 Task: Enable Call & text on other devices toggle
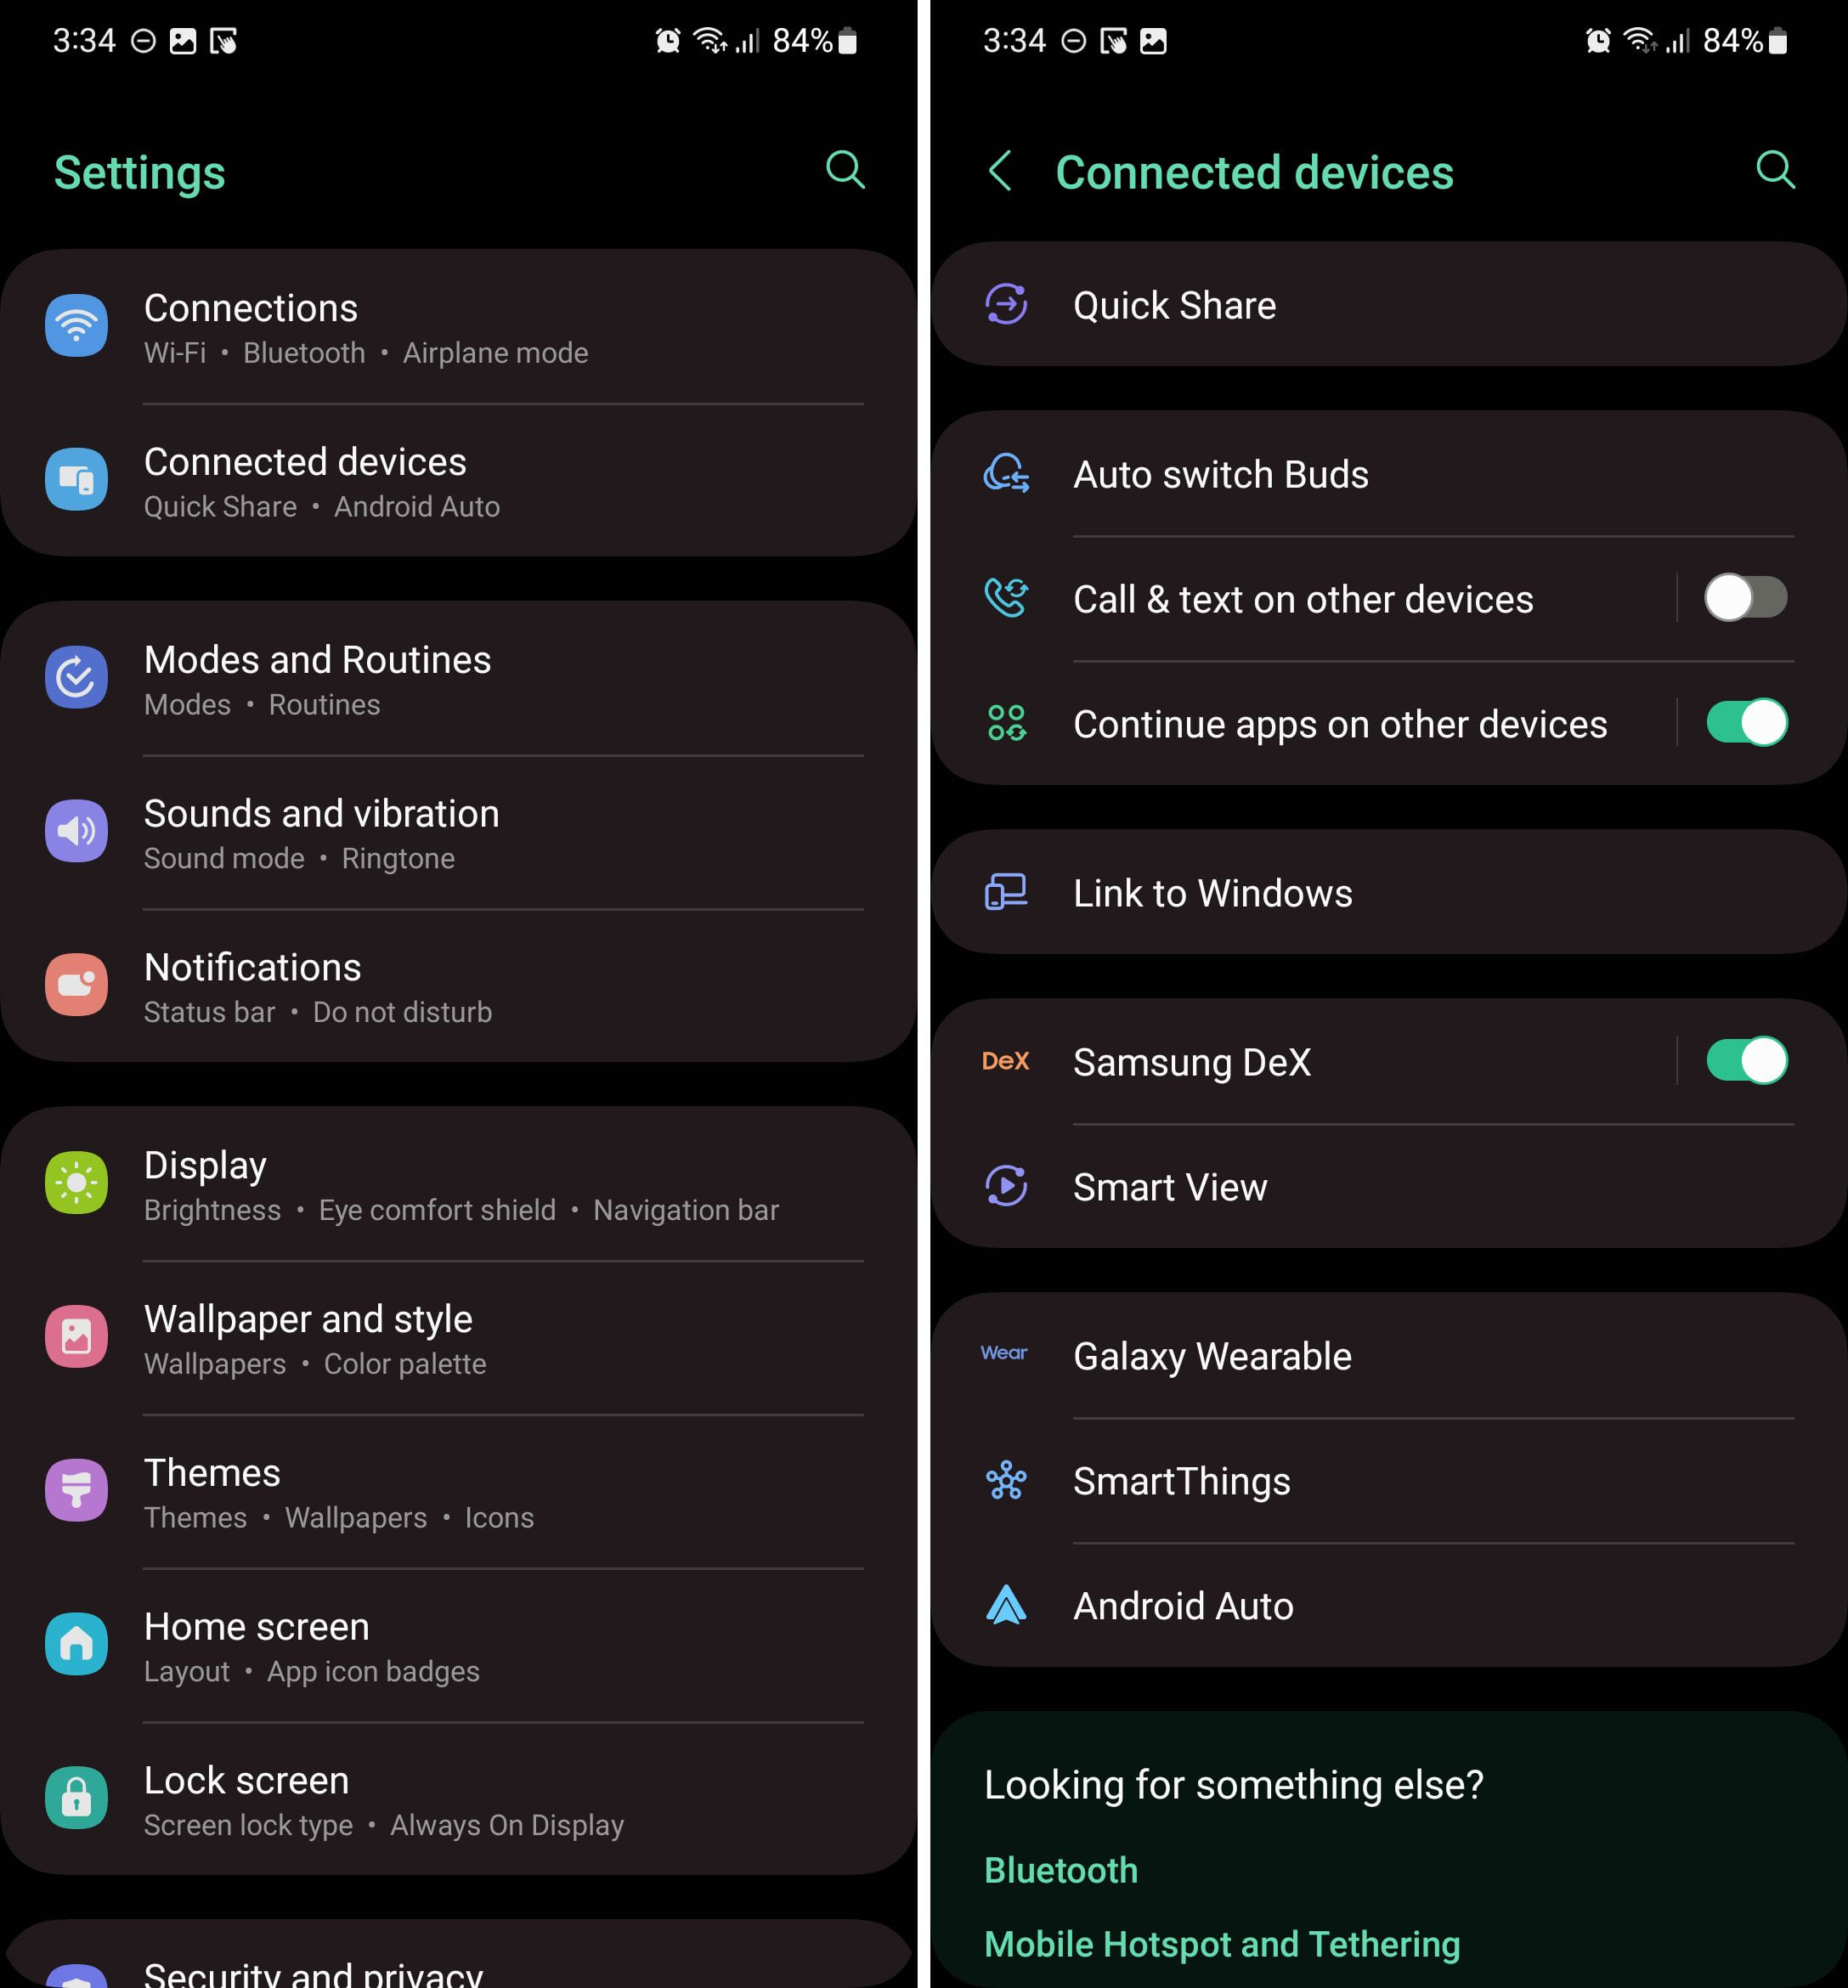tap(1745, 598)
